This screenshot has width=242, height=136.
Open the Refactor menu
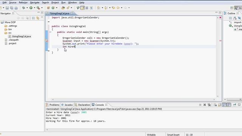[x=23, y=3]
